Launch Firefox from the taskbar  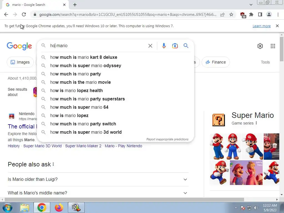59,207
